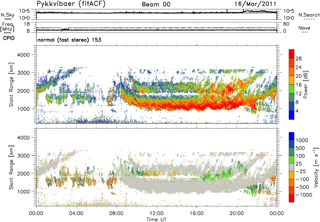Click the '28' label on the power color bar
Screen dimensions: 320x222
298,59
